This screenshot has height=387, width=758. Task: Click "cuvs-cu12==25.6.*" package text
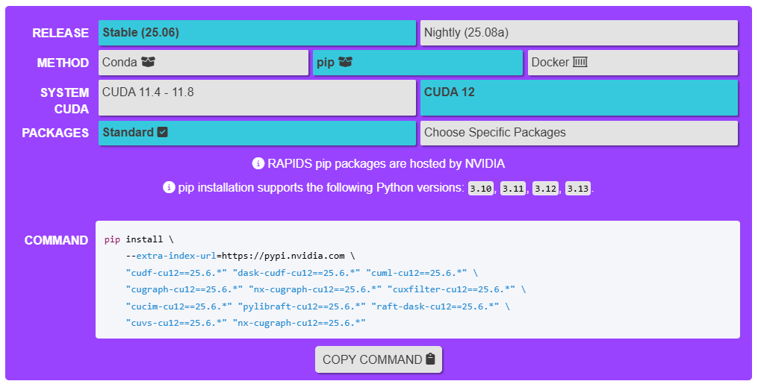tap(176, 323)
